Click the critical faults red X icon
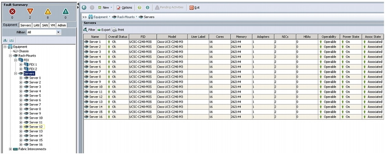The width and height of the screenshot is (385, 155). pyautogui.click(x=12, y=11)
